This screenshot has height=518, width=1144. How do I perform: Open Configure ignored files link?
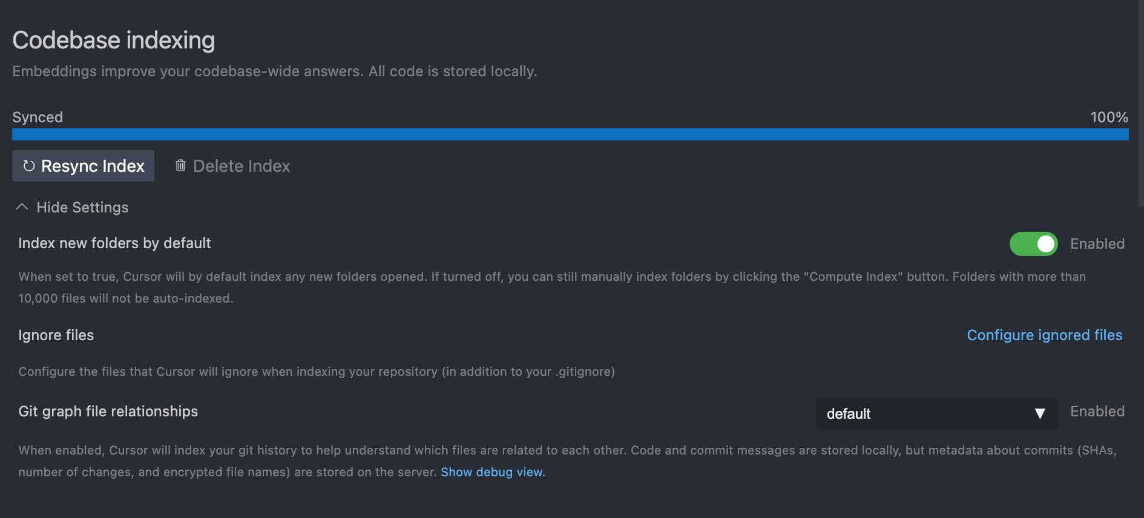coord(1044,335)
